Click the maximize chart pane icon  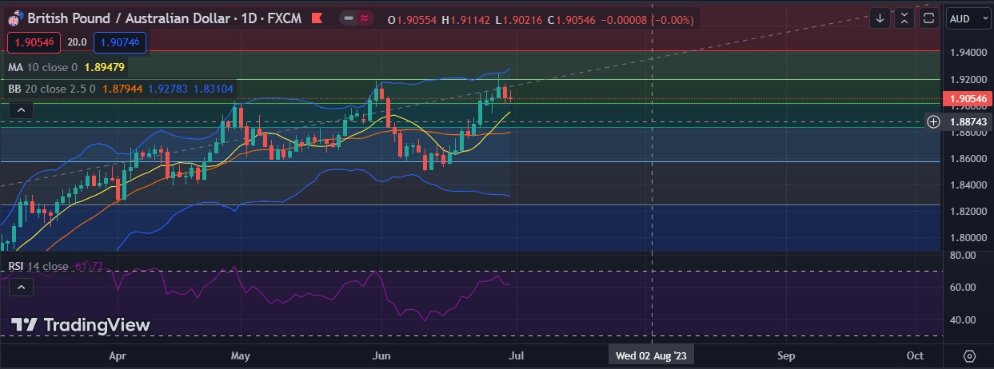[928, 18]
